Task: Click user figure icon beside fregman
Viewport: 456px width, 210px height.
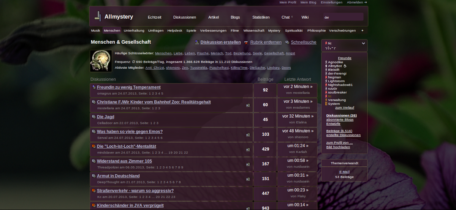Action: point(326,77)
